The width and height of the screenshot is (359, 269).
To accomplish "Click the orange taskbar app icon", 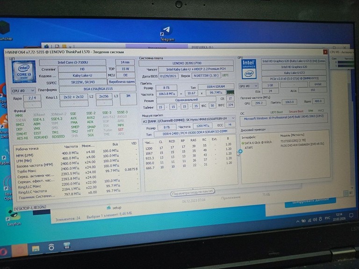I will pyautogui.click(x=20, y=250).
